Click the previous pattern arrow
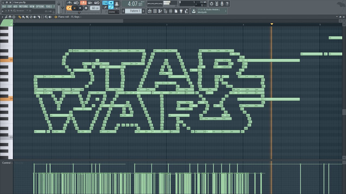346x194 pixels. [x=123, y=11]
